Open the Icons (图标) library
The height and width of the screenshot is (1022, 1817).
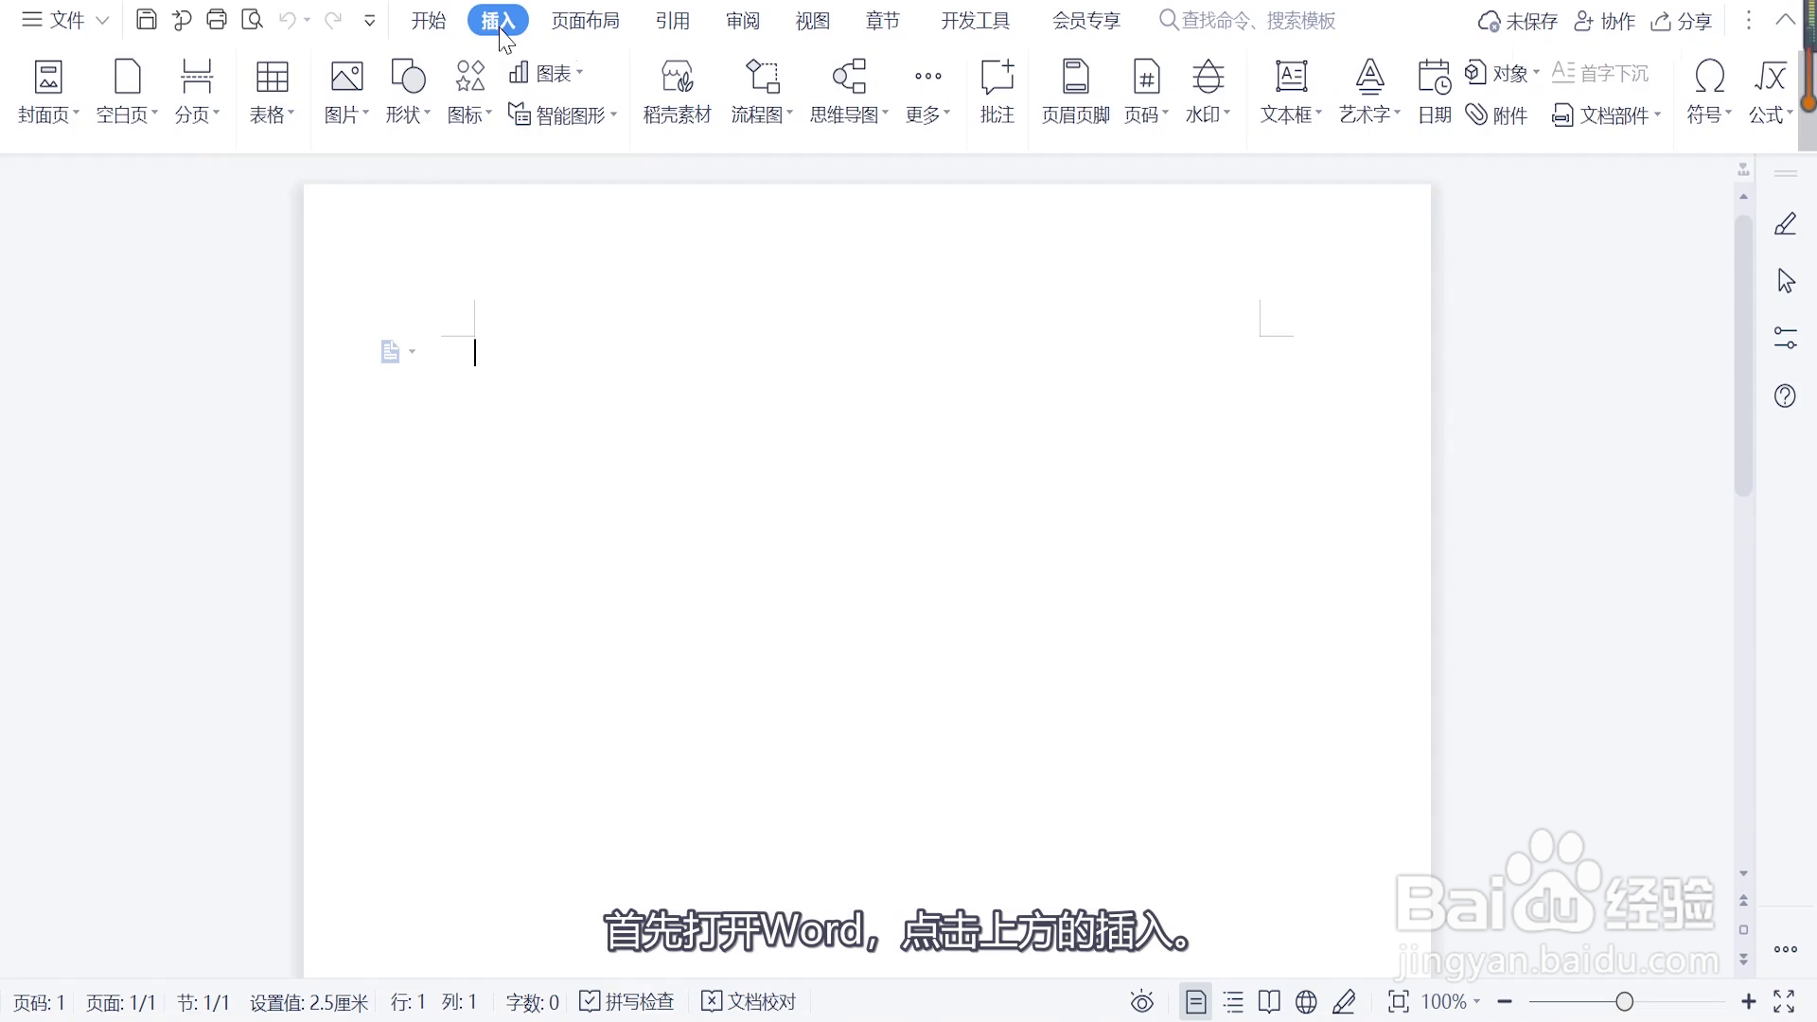point(469,92)
